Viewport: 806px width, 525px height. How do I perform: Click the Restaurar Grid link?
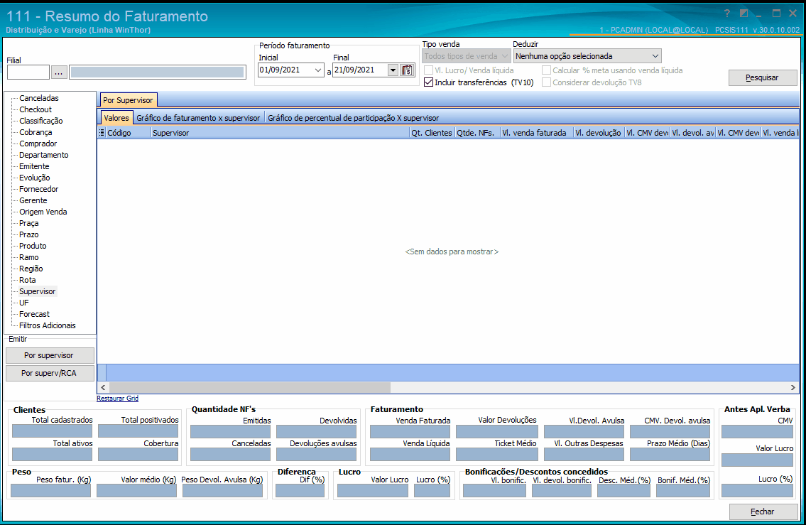click(x=118, y=399)
